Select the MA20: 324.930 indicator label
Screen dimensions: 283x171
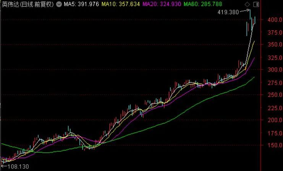coord(162,4)
